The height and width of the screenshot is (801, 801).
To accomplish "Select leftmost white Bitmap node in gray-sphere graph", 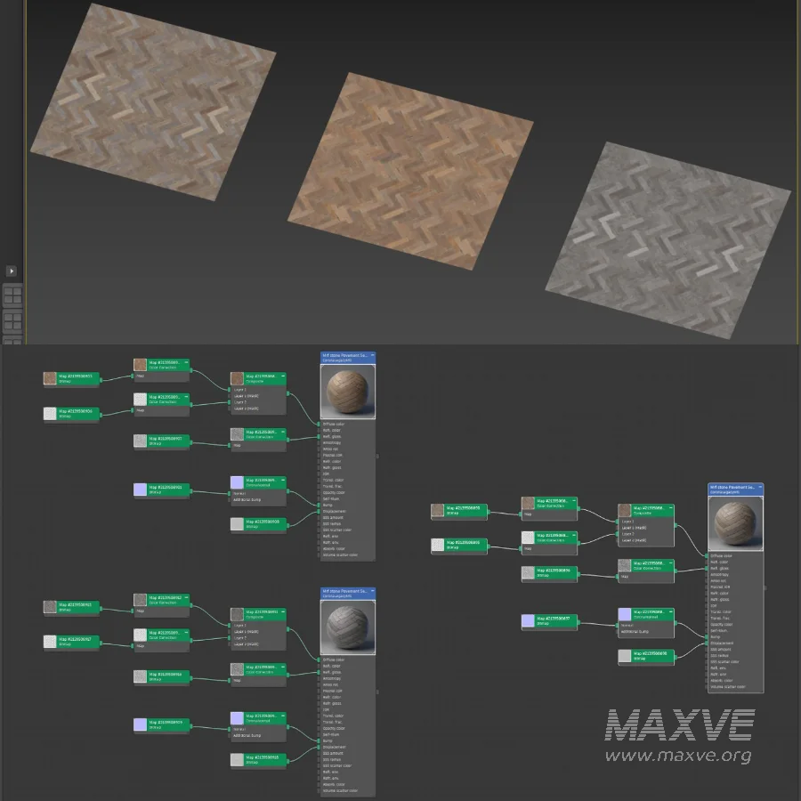I will pos(71,642).
